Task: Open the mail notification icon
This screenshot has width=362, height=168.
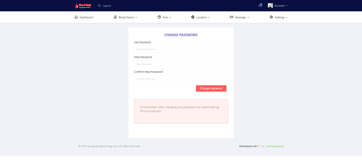Action: (260, 5)
